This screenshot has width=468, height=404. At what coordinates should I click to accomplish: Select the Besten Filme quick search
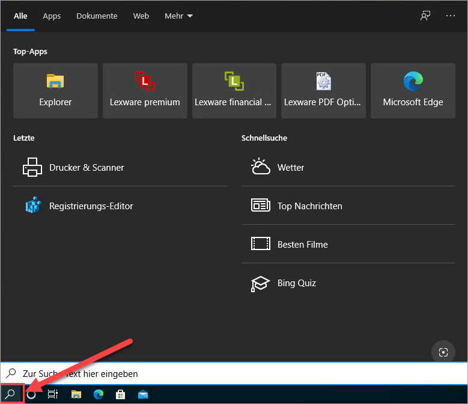348,244
